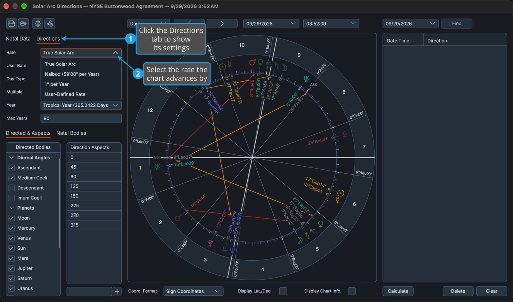Enable Display Lat./Decl. checkbox
The height and width of the screenshot is (302, 513).
283,291
